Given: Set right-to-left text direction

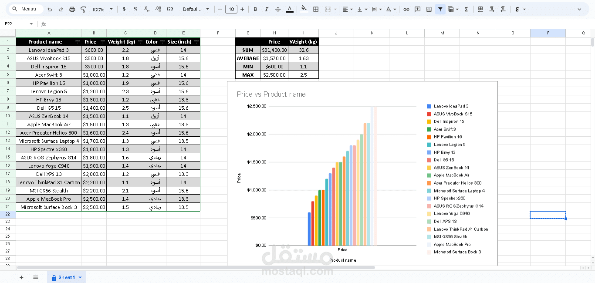Looking at the screenshot, I should [x=503, y=9].
